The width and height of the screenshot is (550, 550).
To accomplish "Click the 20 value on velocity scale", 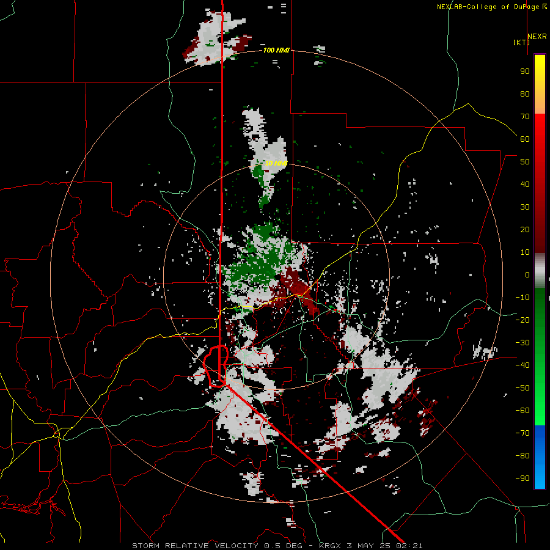I will click(525, 229).
